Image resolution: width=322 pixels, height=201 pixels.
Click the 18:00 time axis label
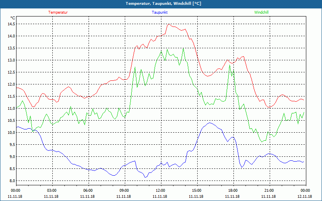pos(233,190)
